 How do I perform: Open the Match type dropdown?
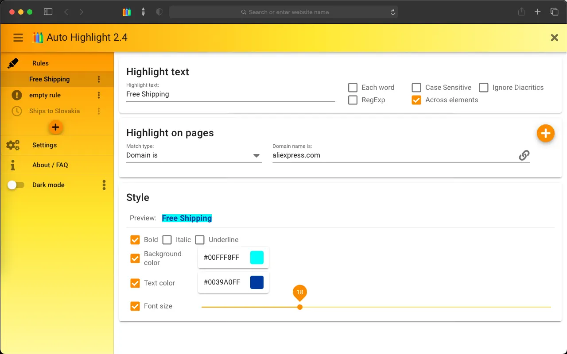coord(194,155)
